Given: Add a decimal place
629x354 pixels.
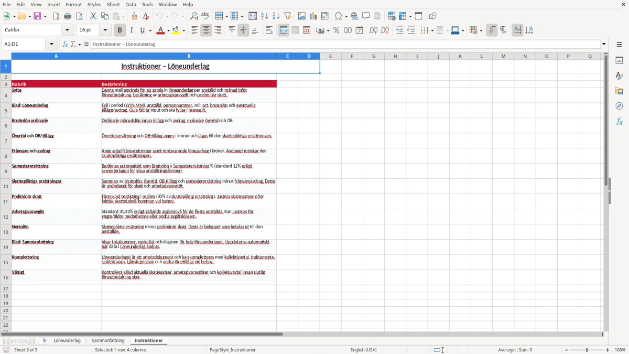Looking at the screenshot, I should tap(373, 30).
